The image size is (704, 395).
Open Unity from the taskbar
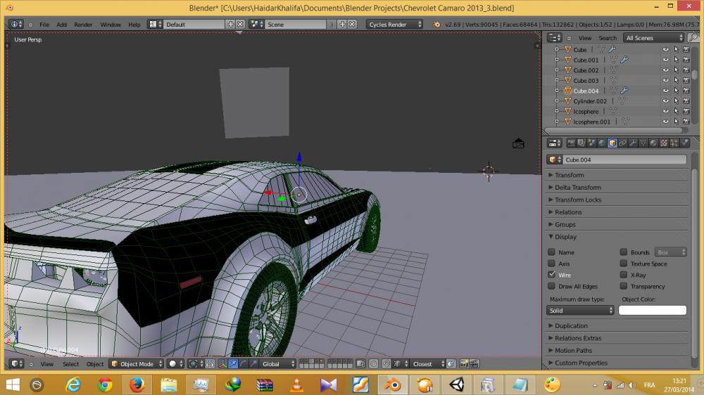click(457, 384)
